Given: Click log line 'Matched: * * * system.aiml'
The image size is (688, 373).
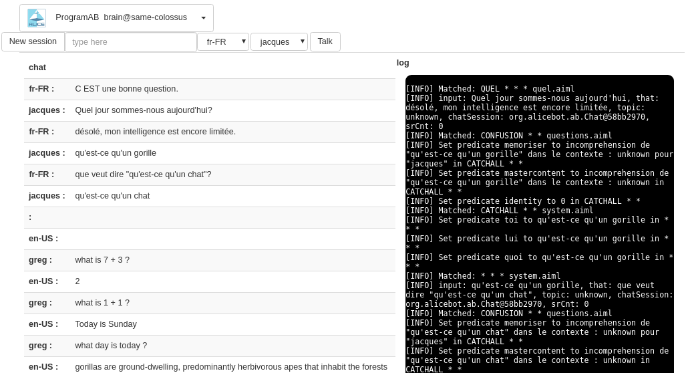Looking at the screenshot, I should point(483,276).
